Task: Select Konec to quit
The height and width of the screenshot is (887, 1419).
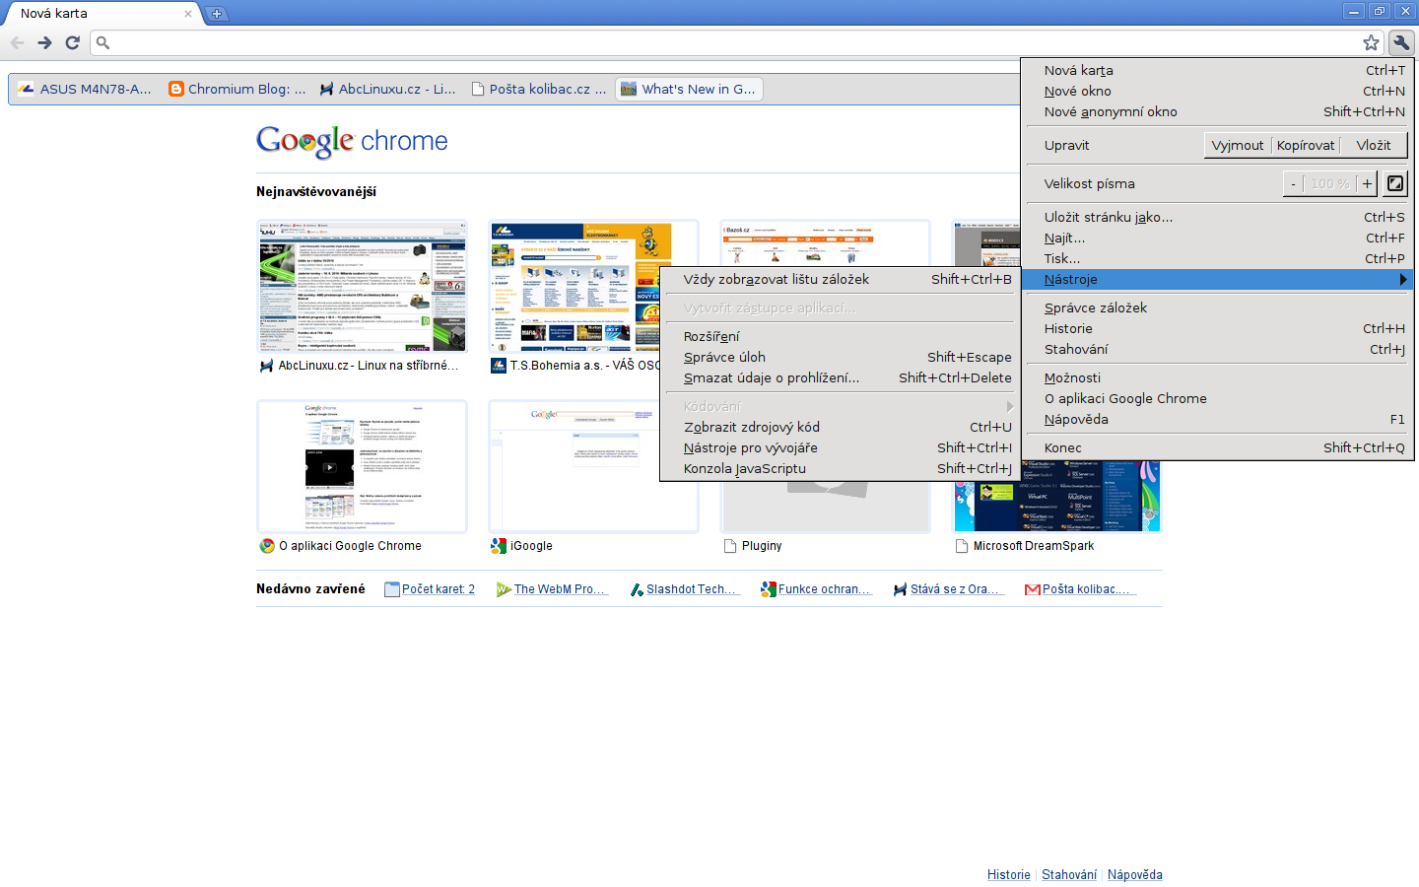Action: pos(1217,447)
